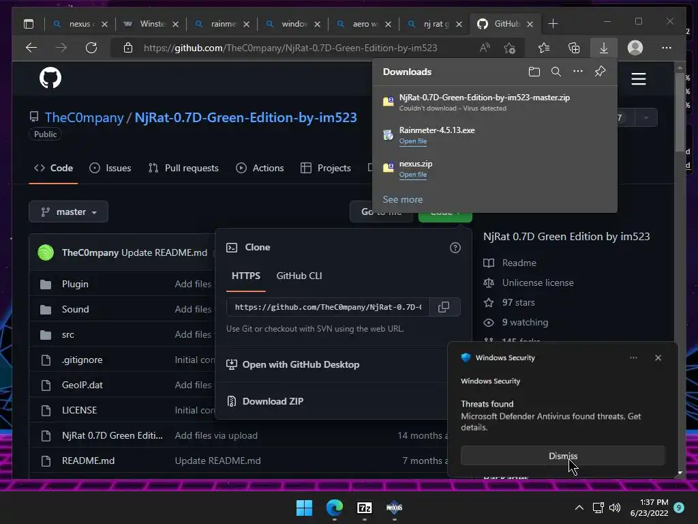View site info lock icon
Image resolution: width=698 pixels, height=524 pixels.
coord(127,48)
